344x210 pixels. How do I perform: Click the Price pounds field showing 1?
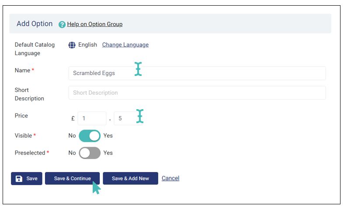pos(92,118)
